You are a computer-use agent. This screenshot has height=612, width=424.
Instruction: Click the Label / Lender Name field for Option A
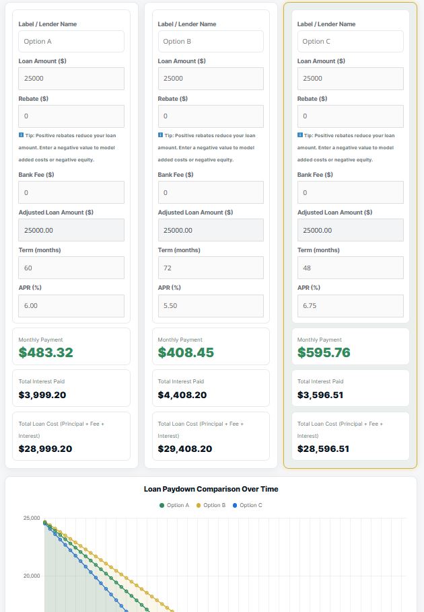click(71, 41)
